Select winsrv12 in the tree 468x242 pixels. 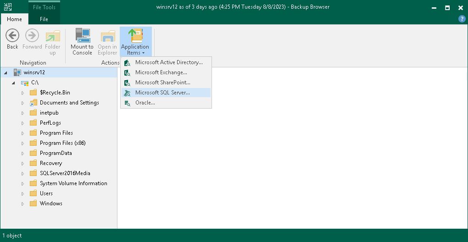click(x=34, y=72)
